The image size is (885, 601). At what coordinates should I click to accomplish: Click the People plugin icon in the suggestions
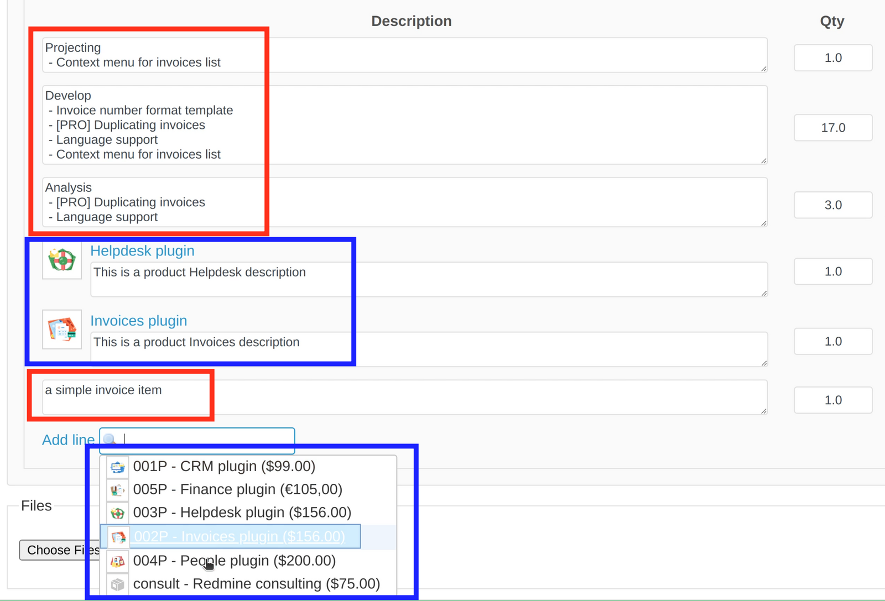click(x=117, y=560)
